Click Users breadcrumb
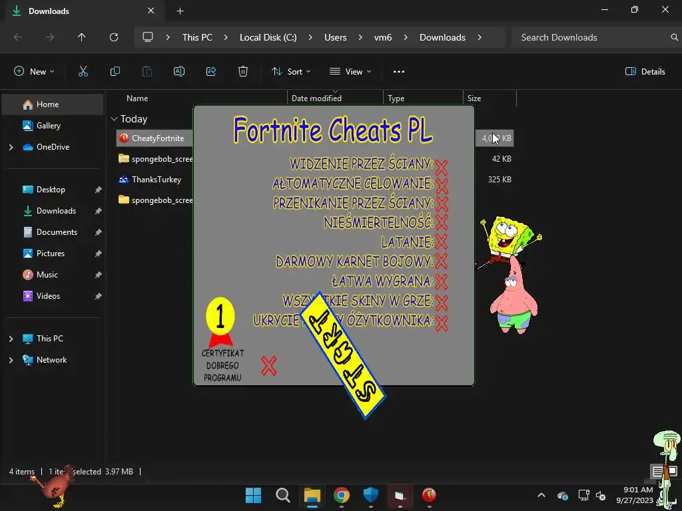682x511 pixels. tap(336, 37)
